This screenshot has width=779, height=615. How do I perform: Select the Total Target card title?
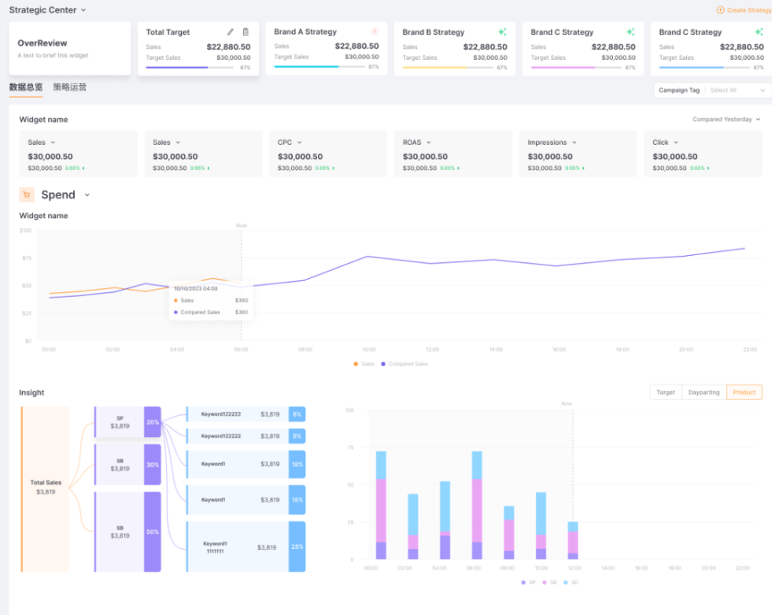click(x=168, y=31)
